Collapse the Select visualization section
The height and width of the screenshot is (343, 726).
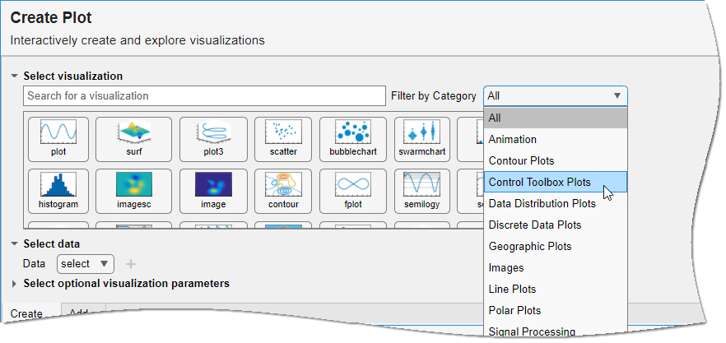coord(14,76)
